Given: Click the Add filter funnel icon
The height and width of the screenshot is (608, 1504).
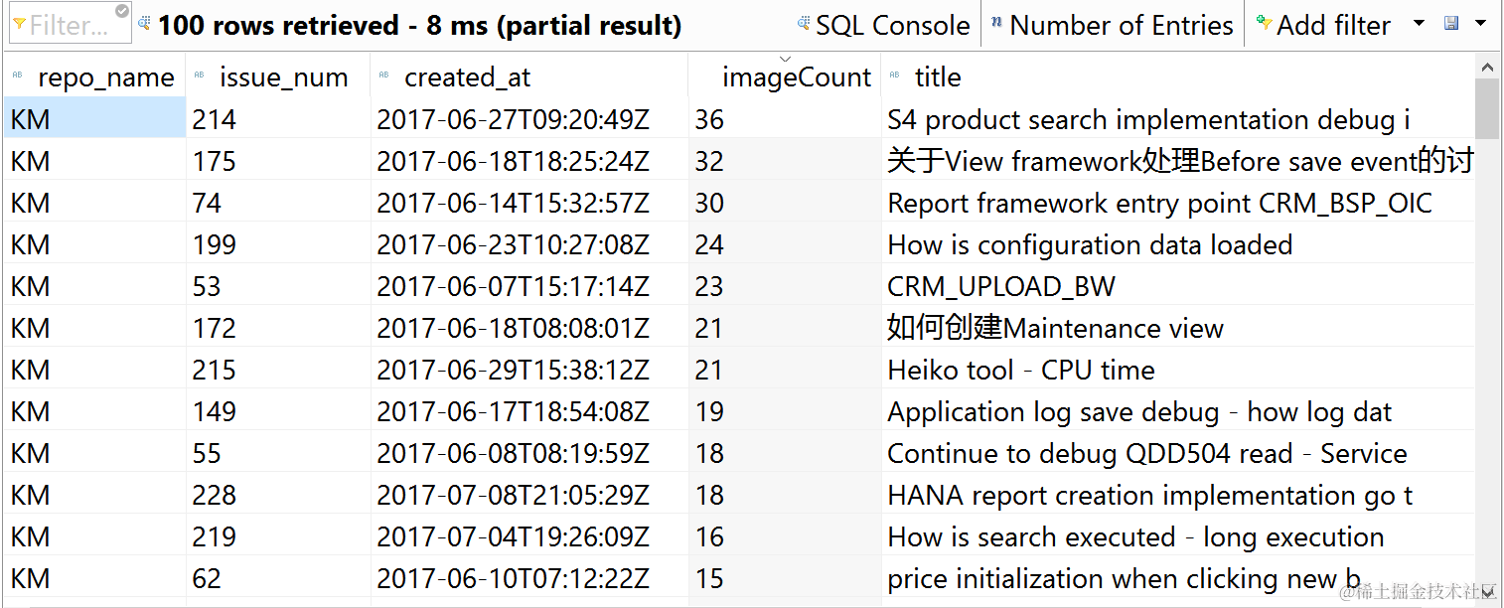Looking at the screenshot, I should point(1264,23).
